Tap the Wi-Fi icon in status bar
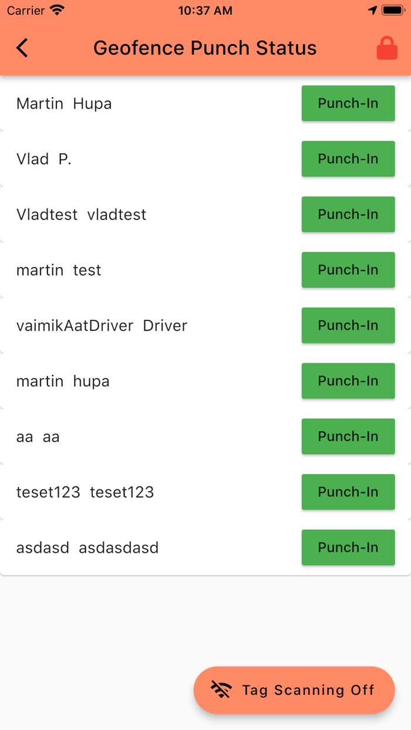The image size is (411, 730). 55,9
